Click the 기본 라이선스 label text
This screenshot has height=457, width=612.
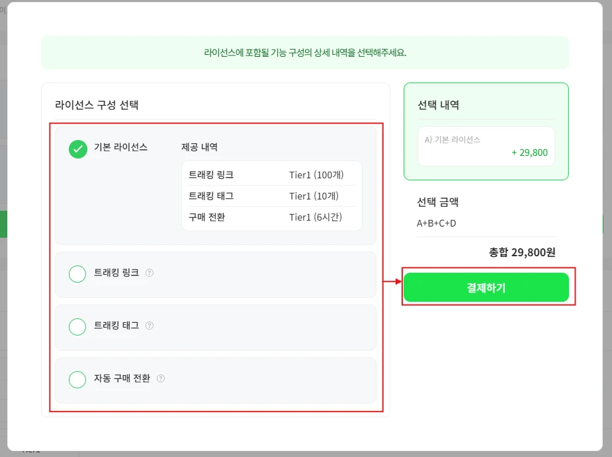(121, 147)
